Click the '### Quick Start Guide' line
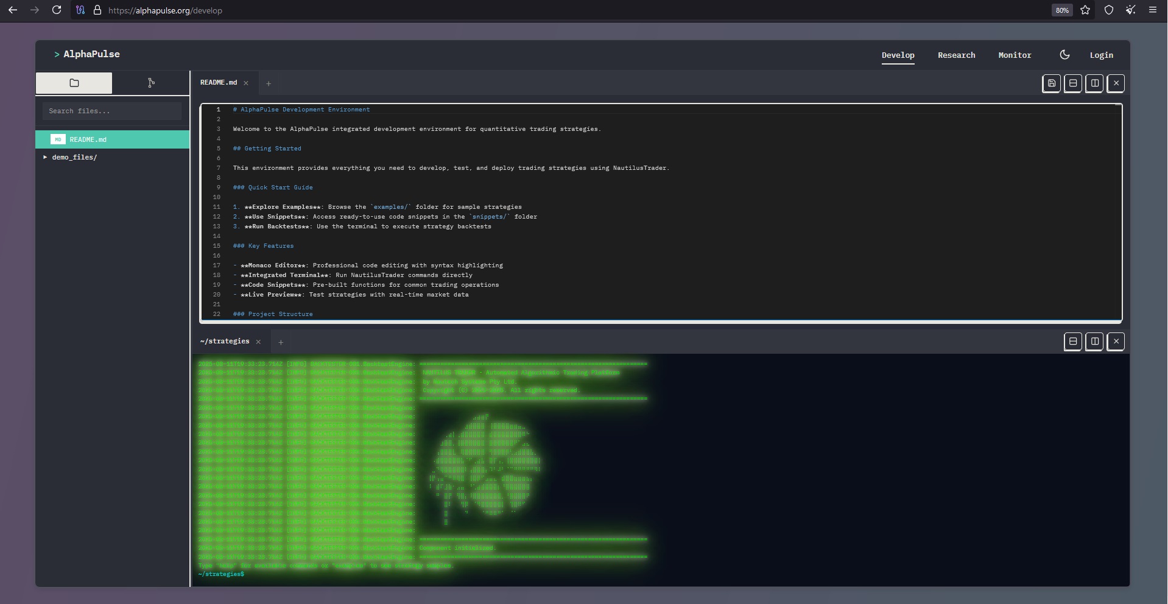 273,188
